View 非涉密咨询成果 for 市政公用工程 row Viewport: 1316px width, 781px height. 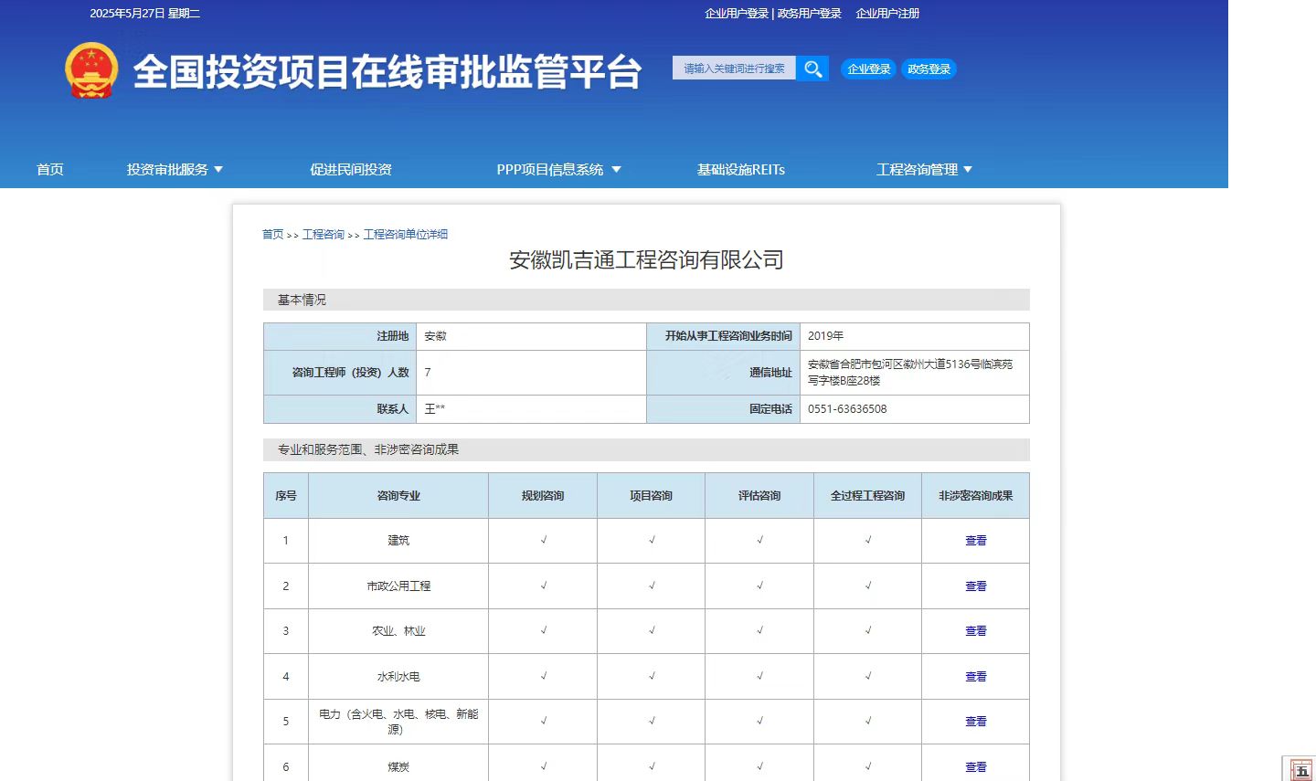click(x=975, y=586)
